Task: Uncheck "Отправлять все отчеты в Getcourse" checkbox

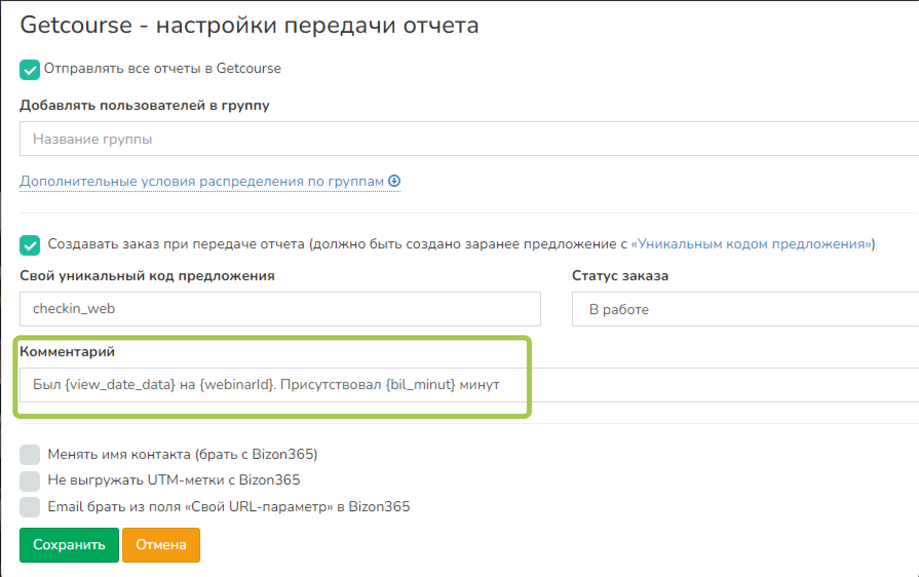Action: coord(30,69)
